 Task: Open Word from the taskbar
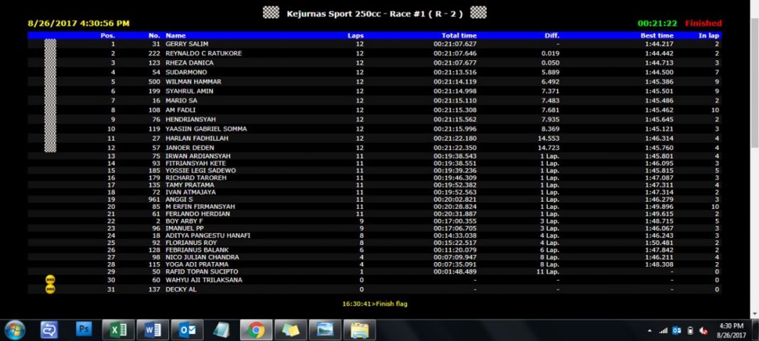[x=153, y=330]
